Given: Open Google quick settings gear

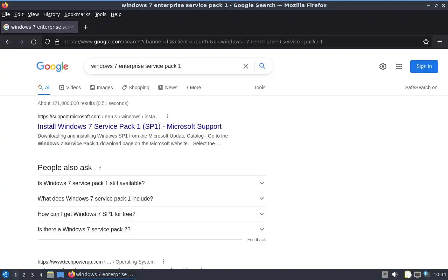Looking at the screenshot, I should [x=383, y=66].
